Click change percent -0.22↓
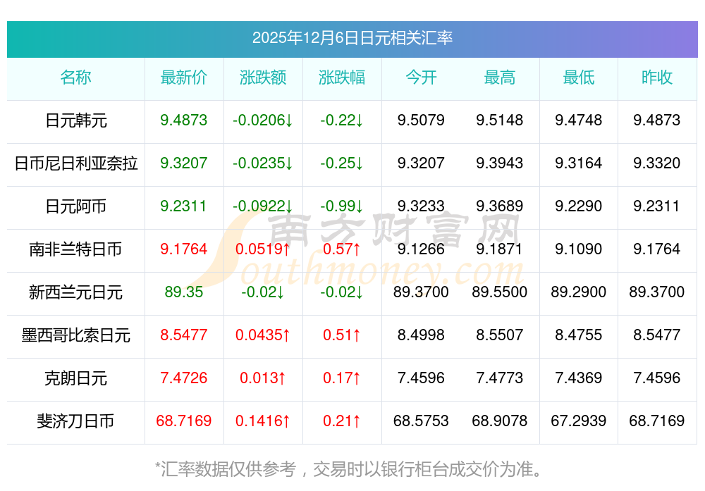Image resolution: width=705 pixels, height=491 pixels. [342, 120]
